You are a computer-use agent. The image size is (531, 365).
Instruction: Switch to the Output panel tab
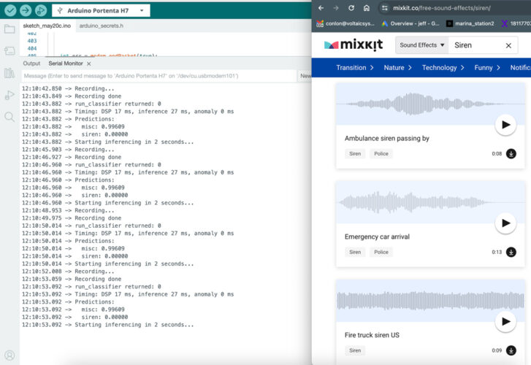click(31, 64)
